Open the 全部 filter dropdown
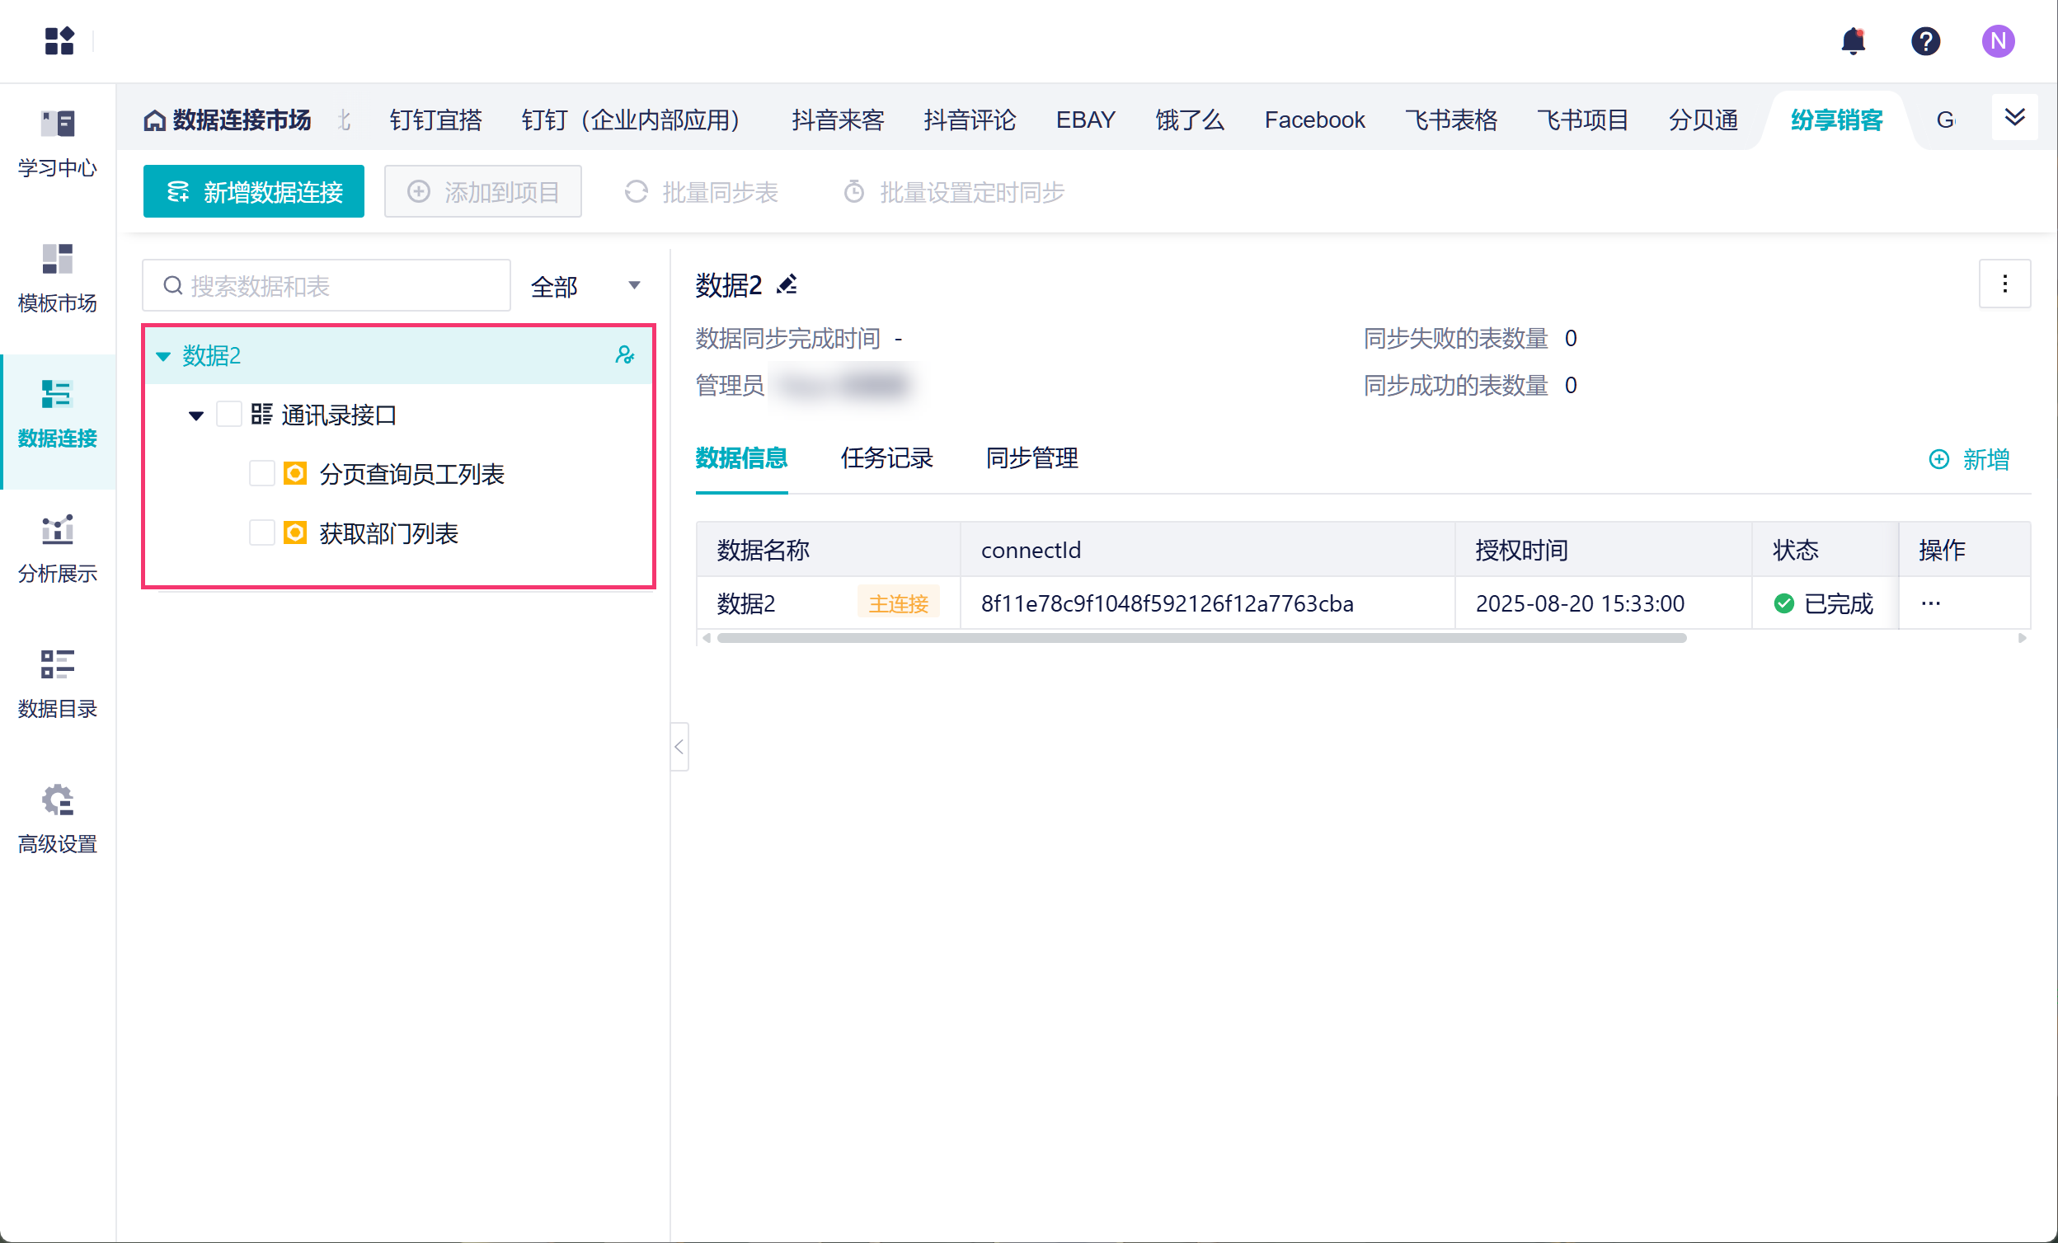 pyautogui.click(x=585, y=286)
